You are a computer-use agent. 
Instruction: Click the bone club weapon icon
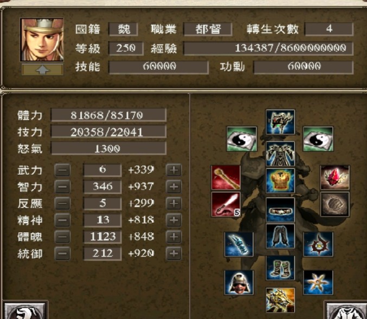coord(226,177)
